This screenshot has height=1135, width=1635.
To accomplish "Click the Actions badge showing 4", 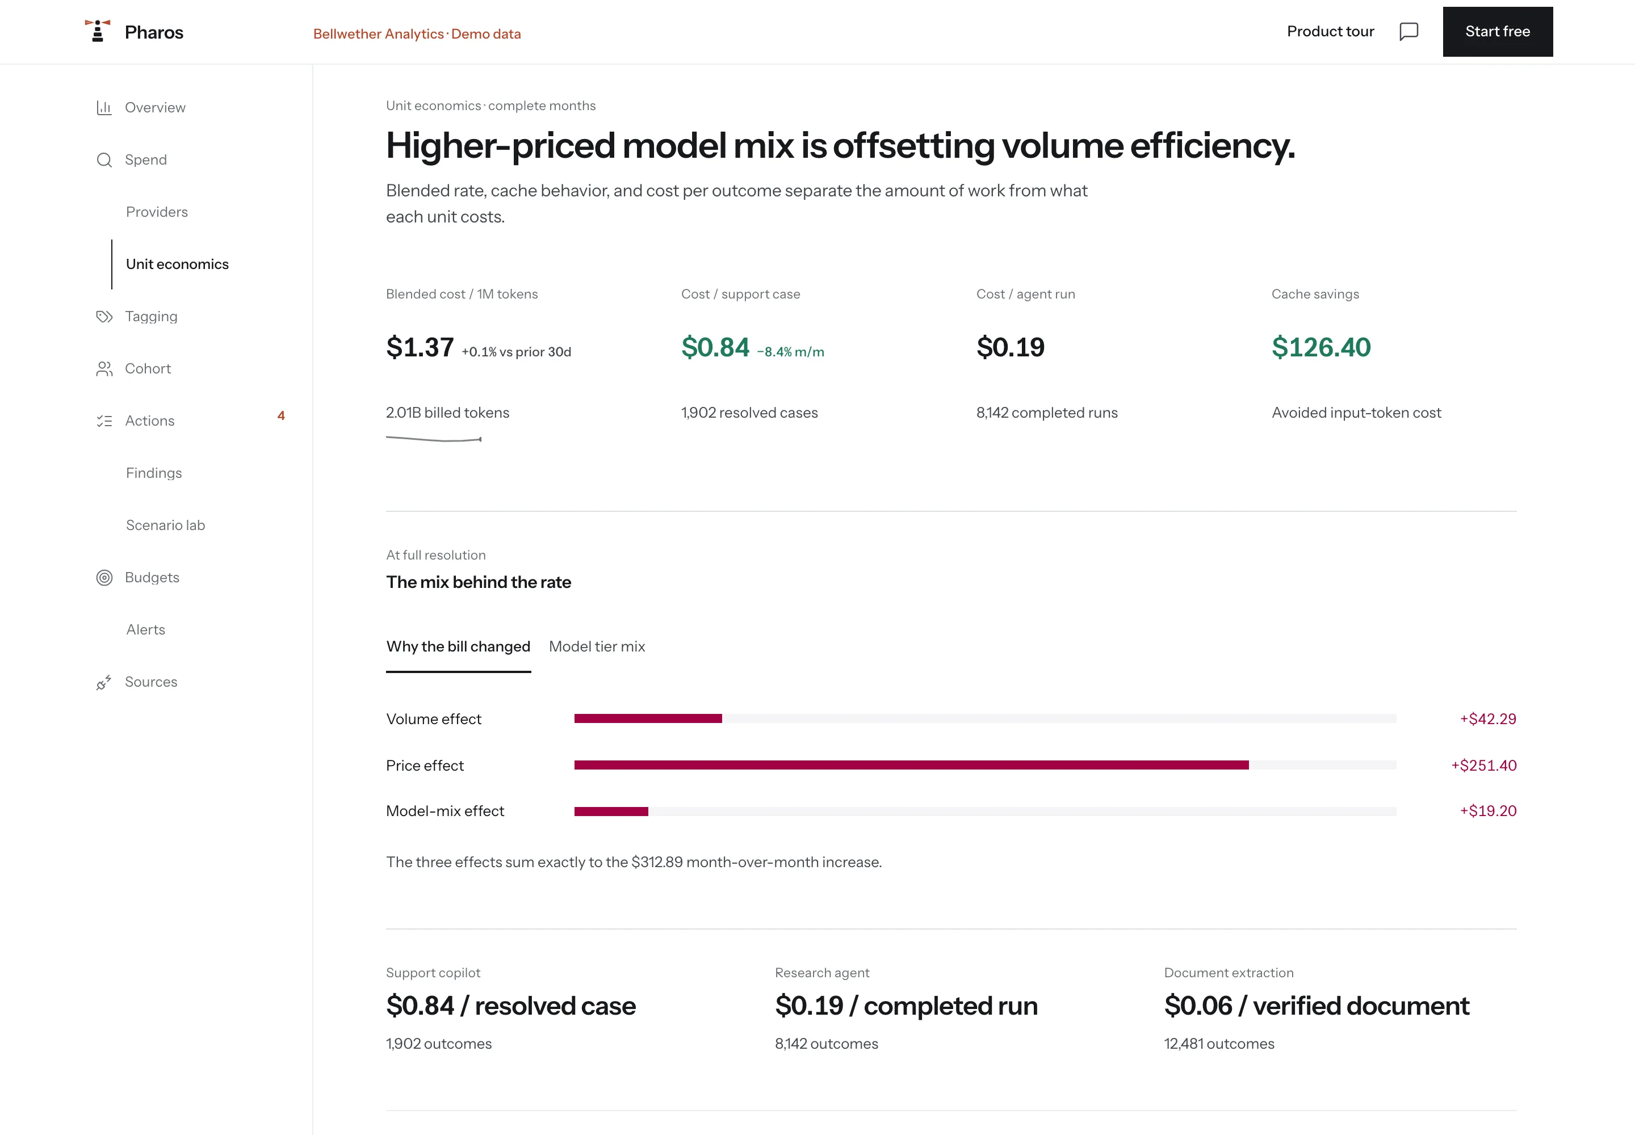I will point(281,416).
